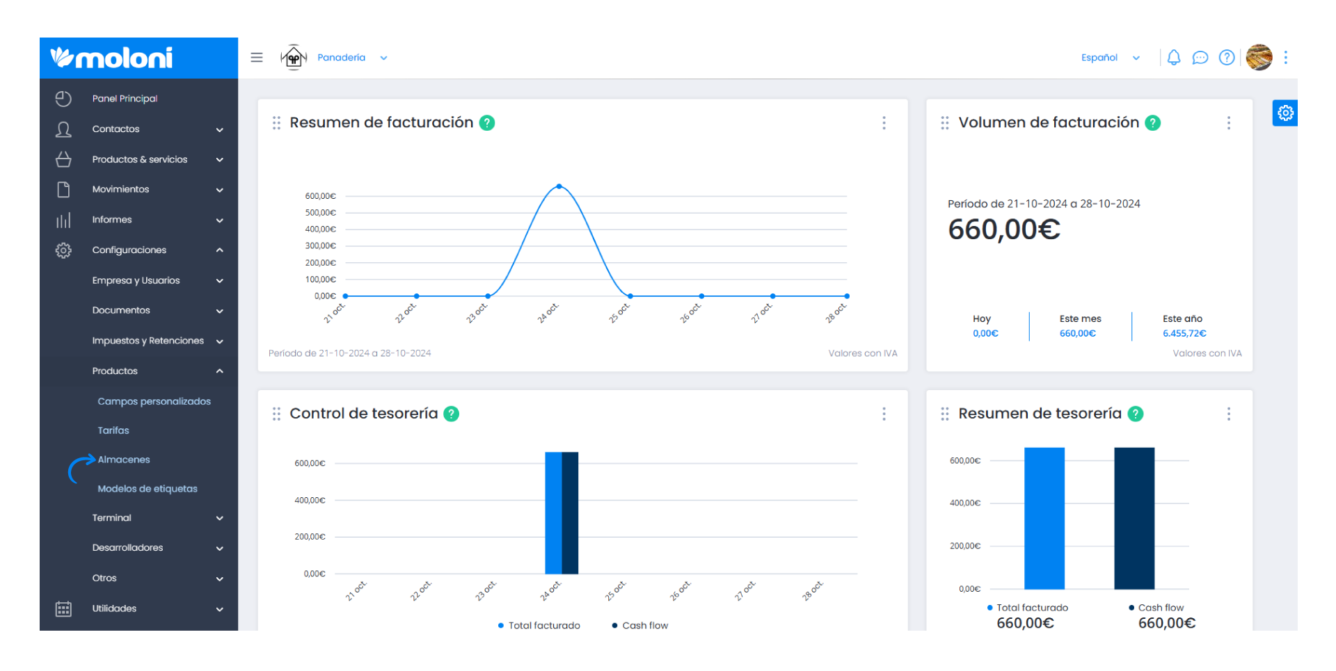The width and height of the screenshot is (1336, 671).
Task: Click light blue Total facturado bar in Resumen de tesorería
Action: tap(1044, 519)
